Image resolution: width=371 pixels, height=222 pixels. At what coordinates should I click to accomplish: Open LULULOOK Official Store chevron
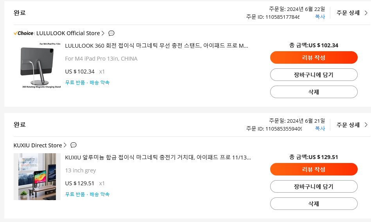coord(103,33)
